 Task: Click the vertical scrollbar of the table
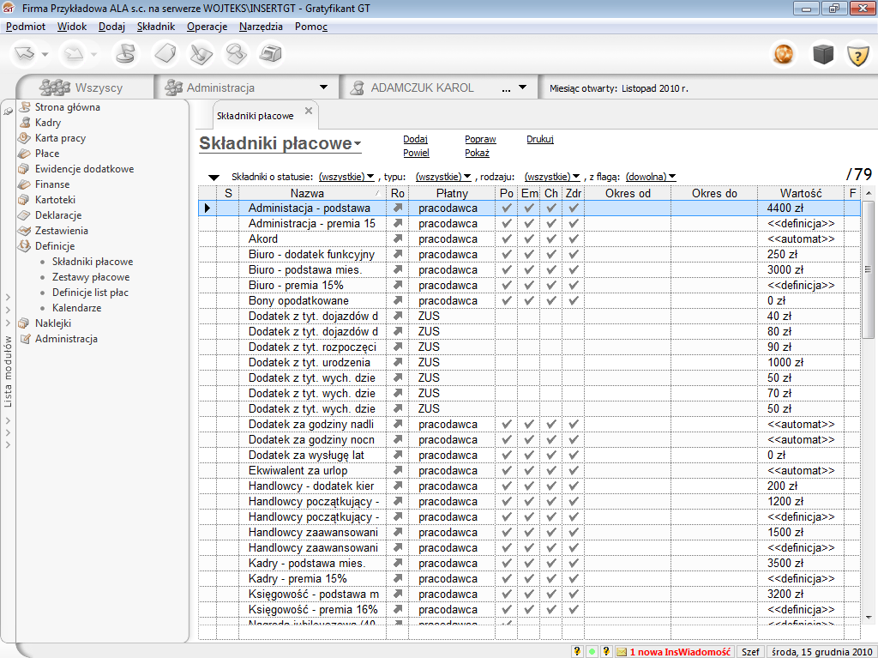868,268
